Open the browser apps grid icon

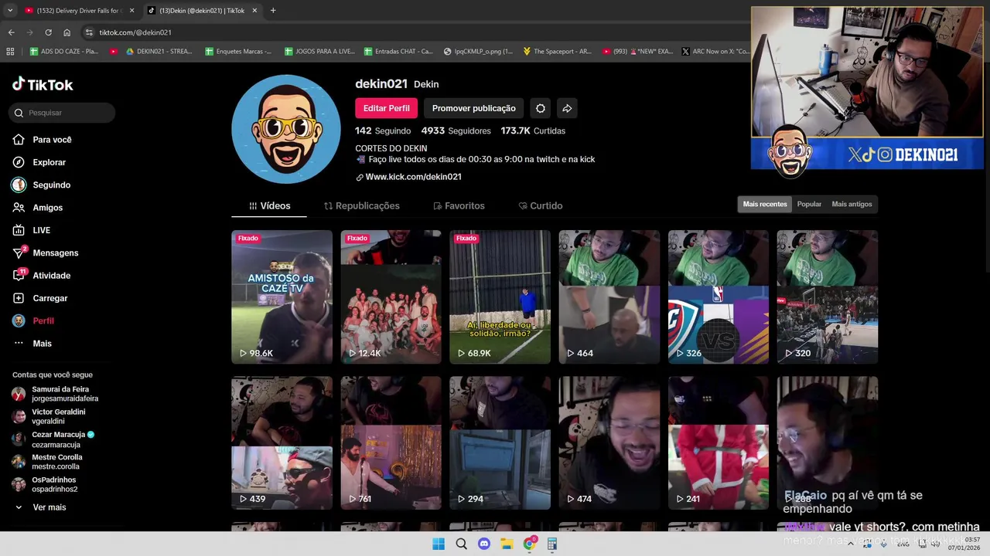tap(10, 51)
